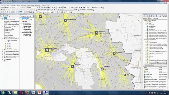Toggle Polygon Barriers layer checkbox

coord(6,37)
